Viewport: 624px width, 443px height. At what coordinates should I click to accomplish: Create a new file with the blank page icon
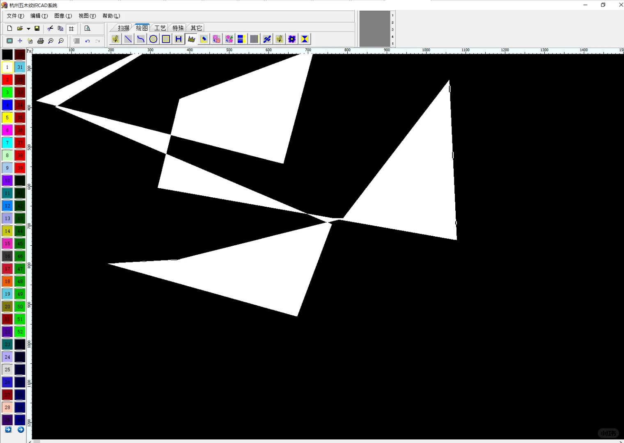point(9,28)
